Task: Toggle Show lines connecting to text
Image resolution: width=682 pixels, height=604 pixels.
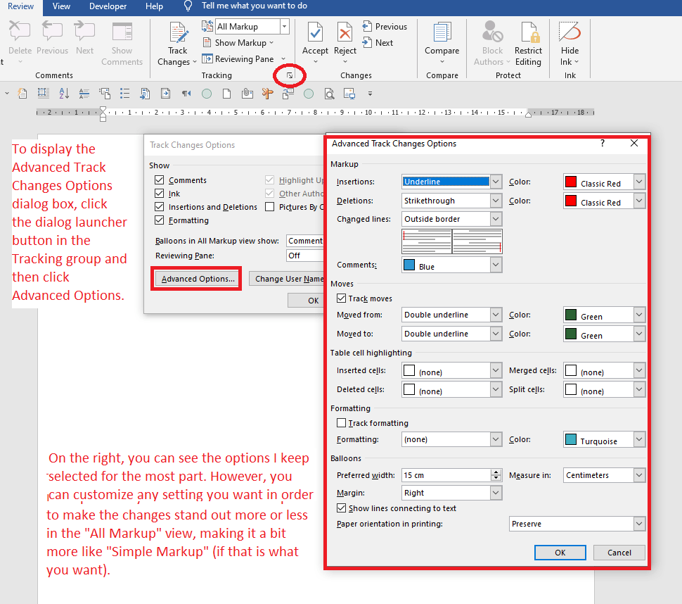Action: point(342,508)
